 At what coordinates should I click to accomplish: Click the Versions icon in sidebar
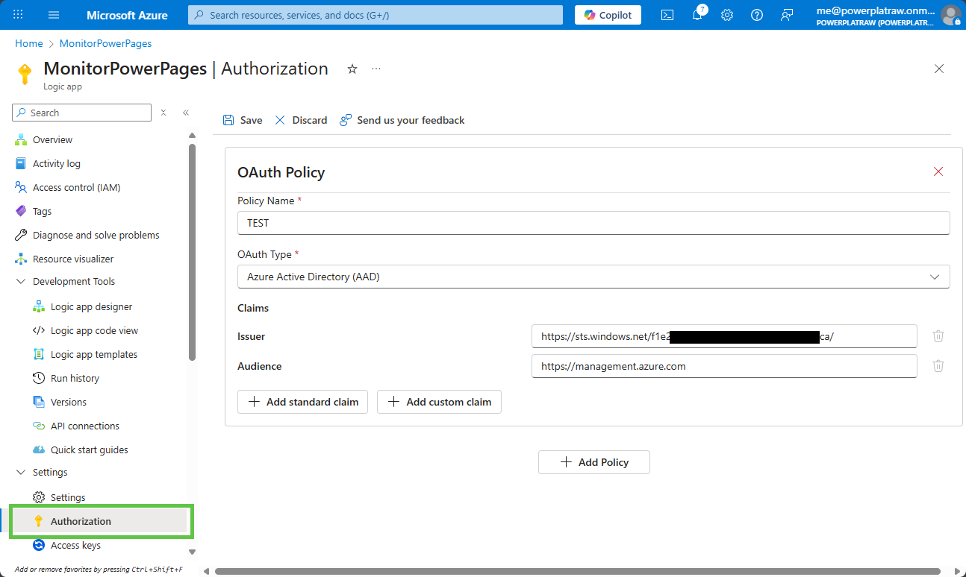[39, 402]
